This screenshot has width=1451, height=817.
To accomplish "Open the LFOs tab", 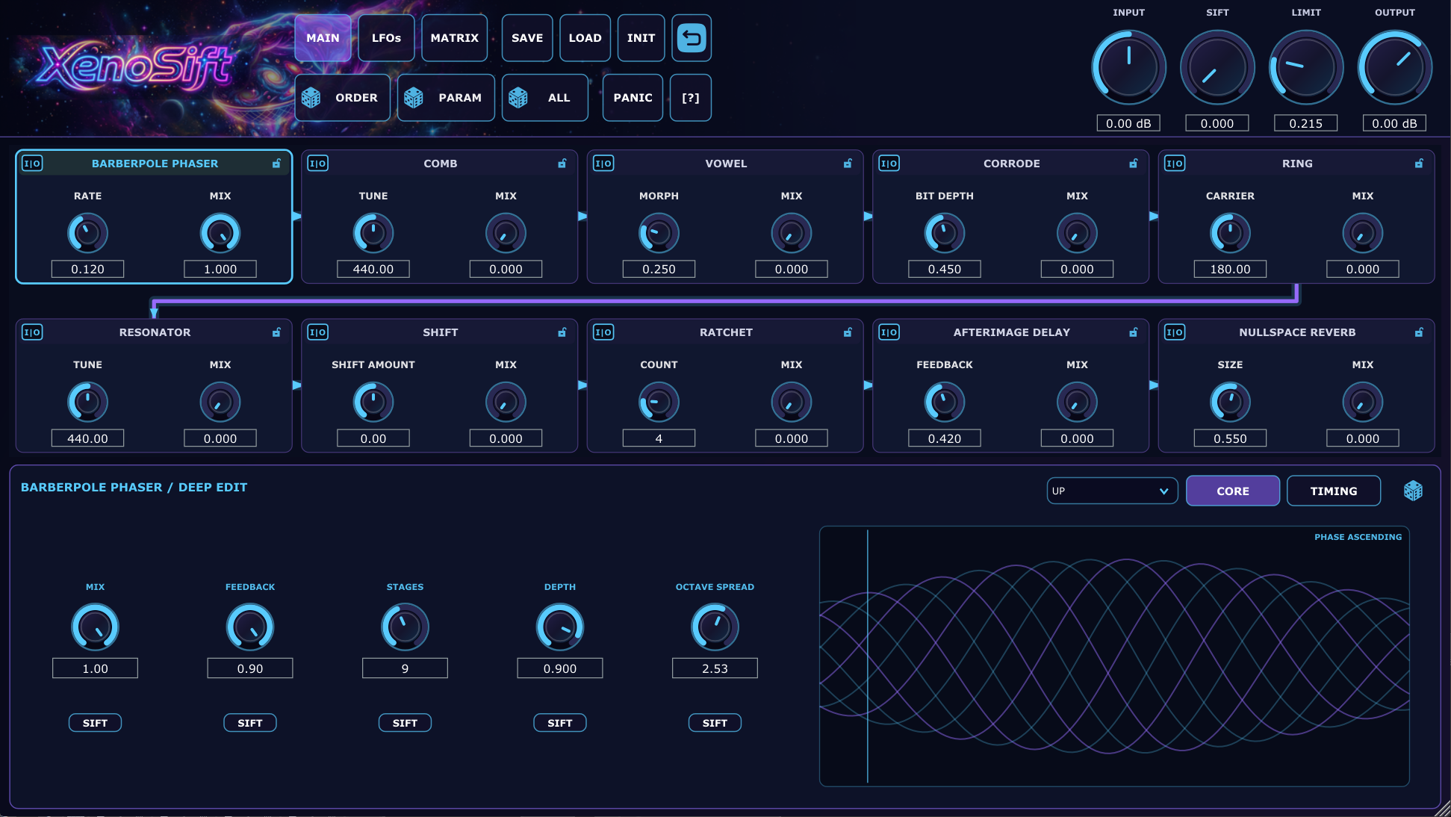I will pyautogui.click(x=386, y=38).
